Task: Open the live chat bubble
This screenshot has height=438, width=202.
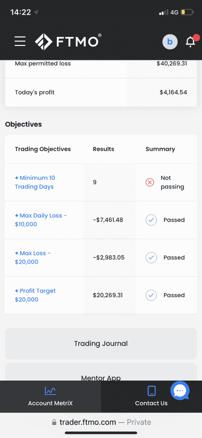Action: [x=180, y=391]
